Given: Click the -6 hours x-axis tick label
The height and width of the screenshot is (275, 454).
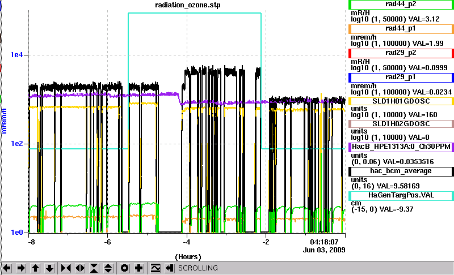Looking at the screenshot, I should tap(107, 242).
